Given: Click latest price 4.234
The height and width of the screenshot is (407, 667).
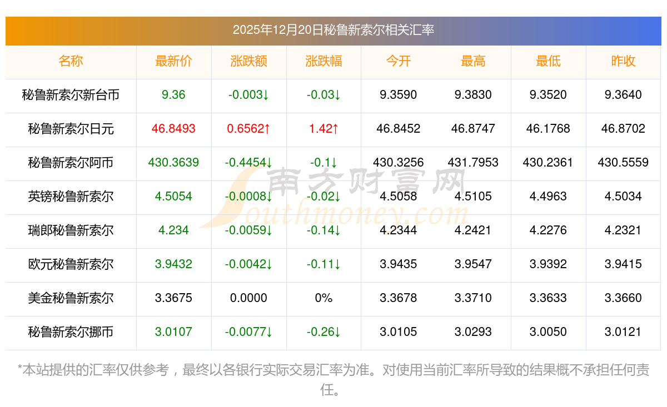Looking at the screenshot, I should tap(173, 230).
